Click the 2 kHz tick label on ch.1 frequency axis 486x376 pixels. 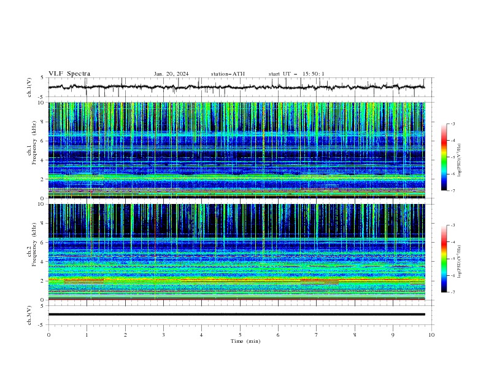pyautogui.click(x=43, y=179)
